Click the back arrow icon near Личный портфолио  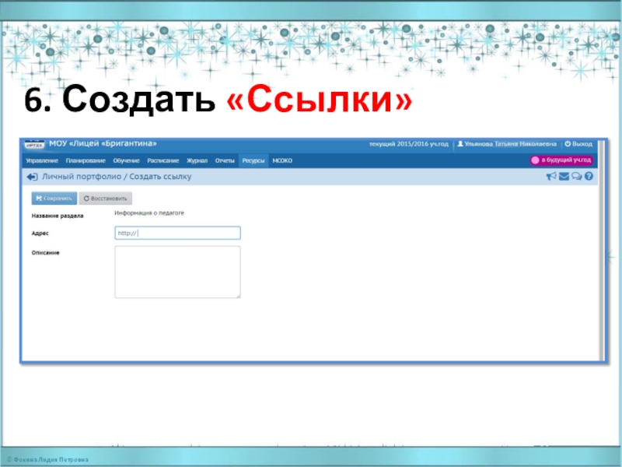point(32,177)
